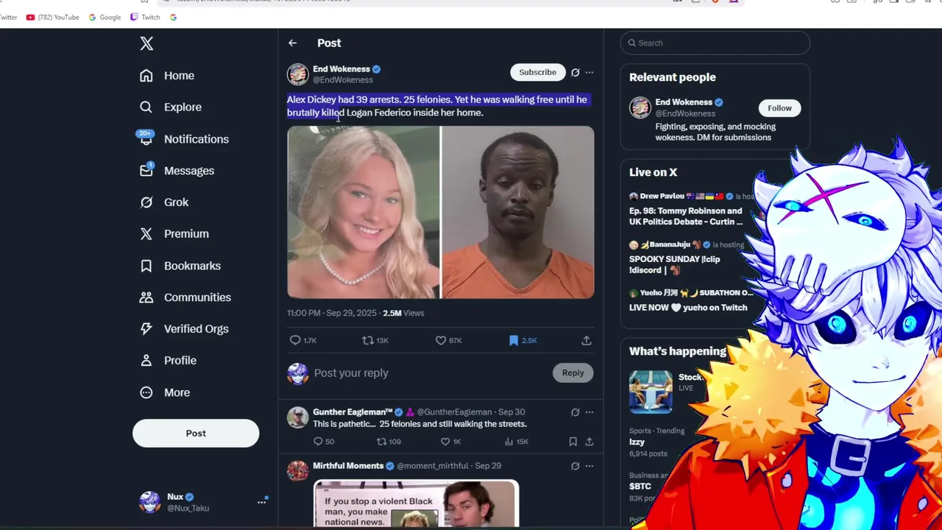This screenshot has width=942, height=530.
Task: Click the Verified Orgs lightning icon
Action: (146, 329)
